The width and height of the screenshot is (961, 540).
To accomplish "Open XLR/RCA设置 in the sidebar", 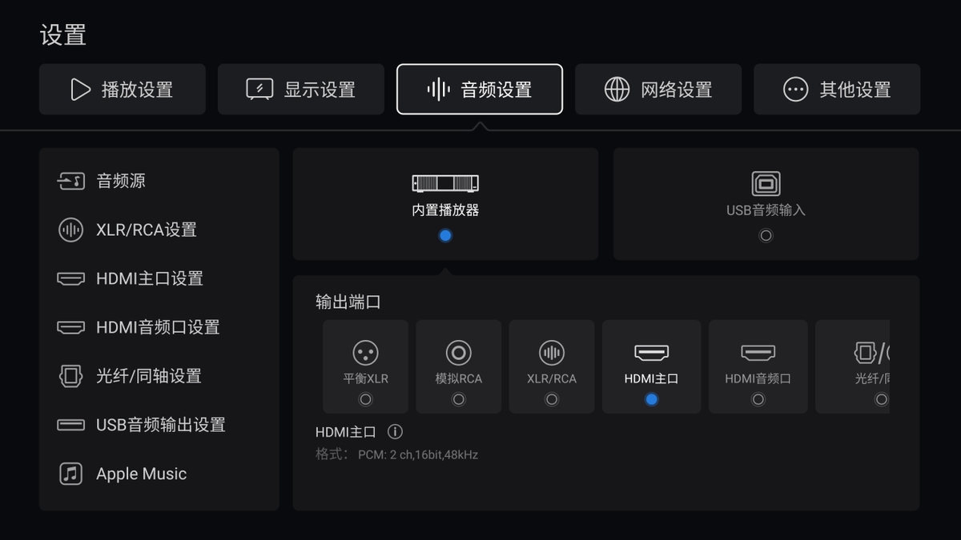I will (159, 230).
